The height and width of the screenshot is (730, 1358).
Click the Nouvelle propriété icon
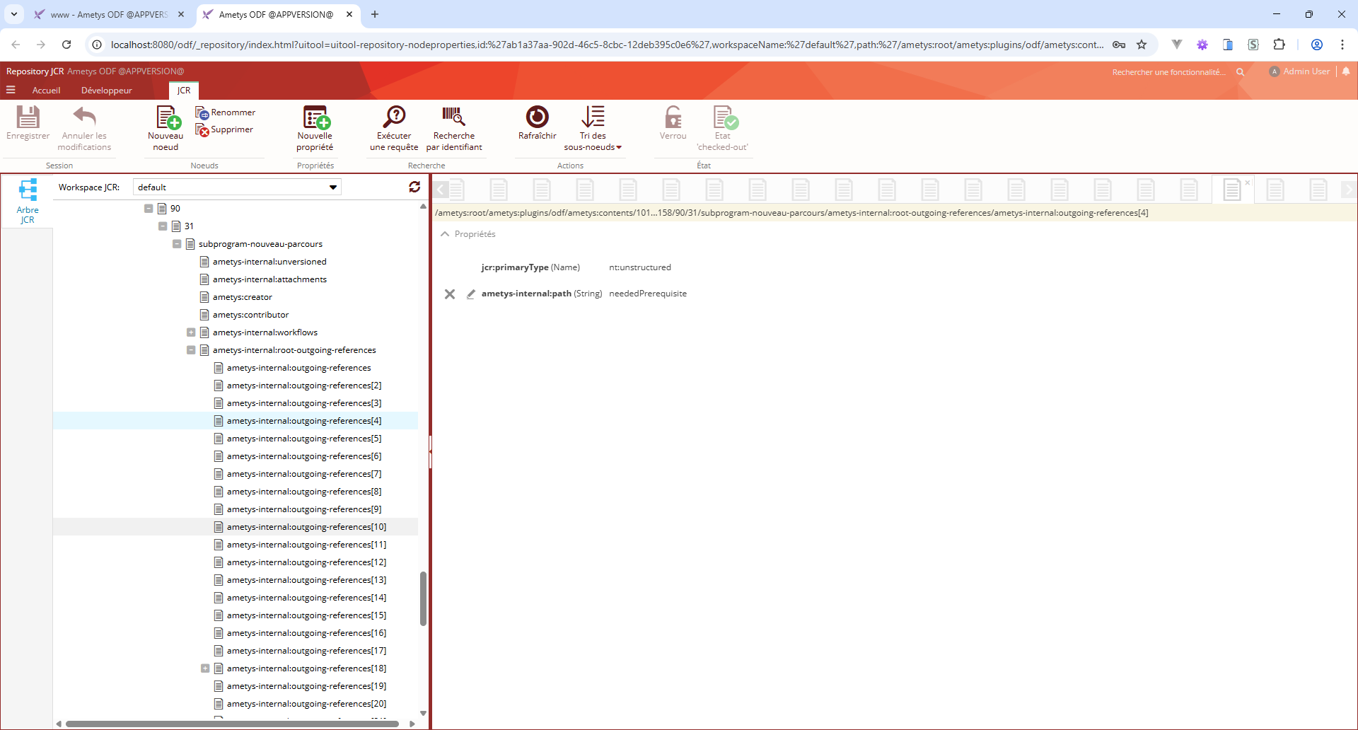(x=315, y=118)
